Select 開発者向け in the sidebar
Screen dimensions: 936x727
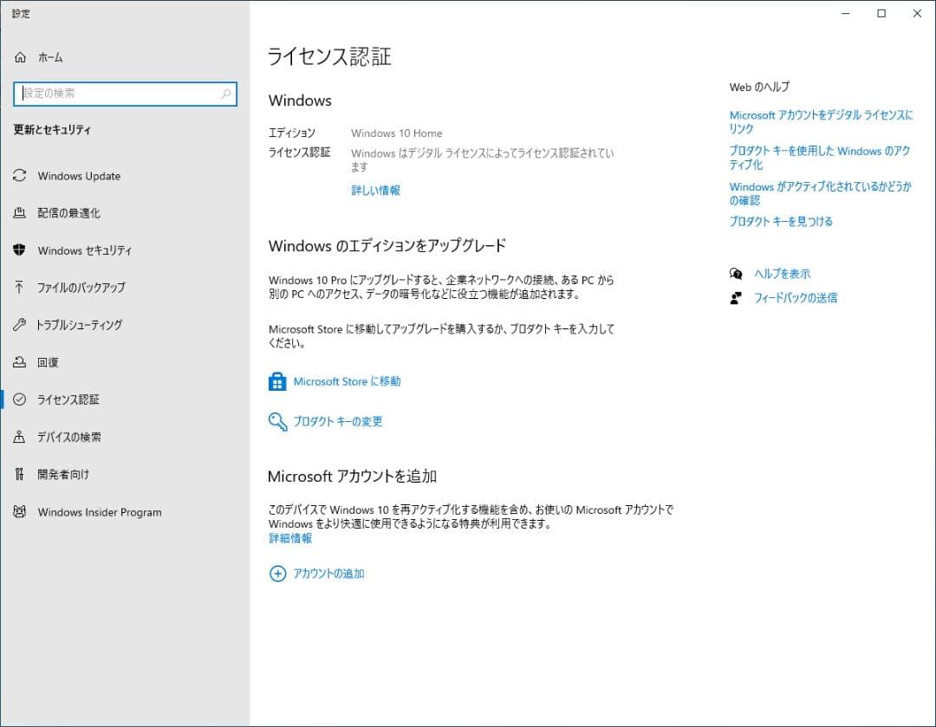tap(68, 474)
